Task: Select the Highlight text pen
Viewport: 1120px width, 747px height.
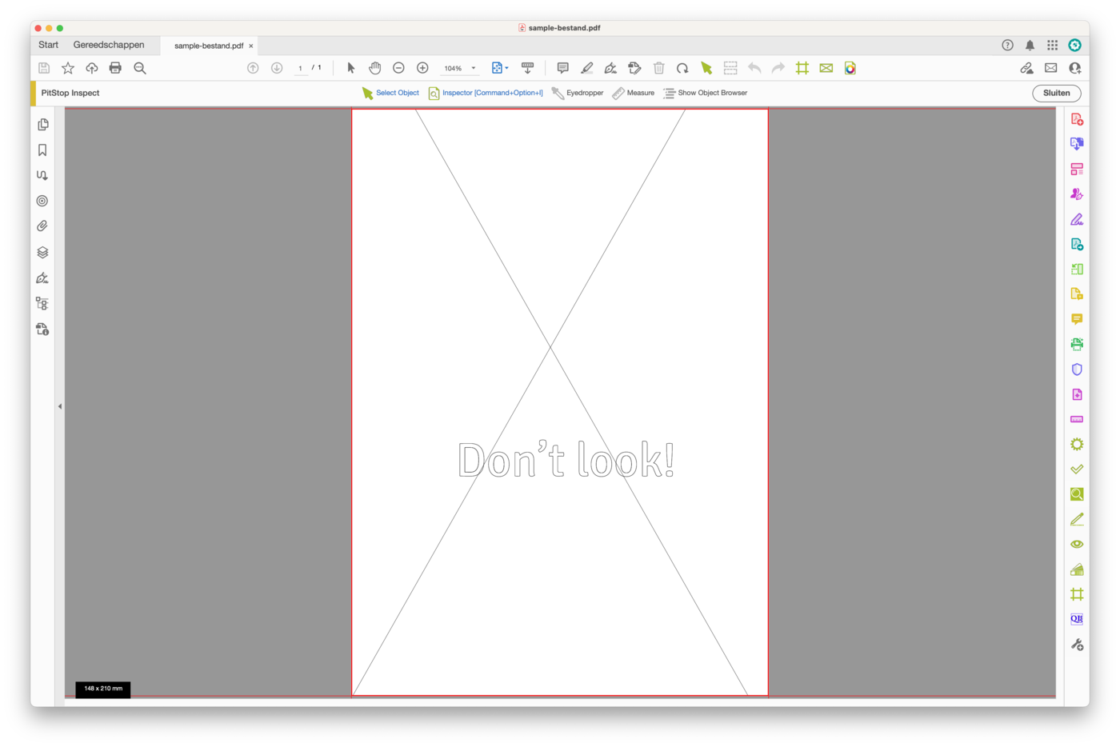Action: [587, 69]
